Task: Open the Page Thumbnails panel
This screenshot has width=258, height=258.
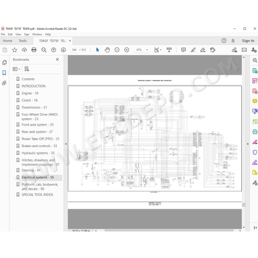Action: click(x=4, y=63)
